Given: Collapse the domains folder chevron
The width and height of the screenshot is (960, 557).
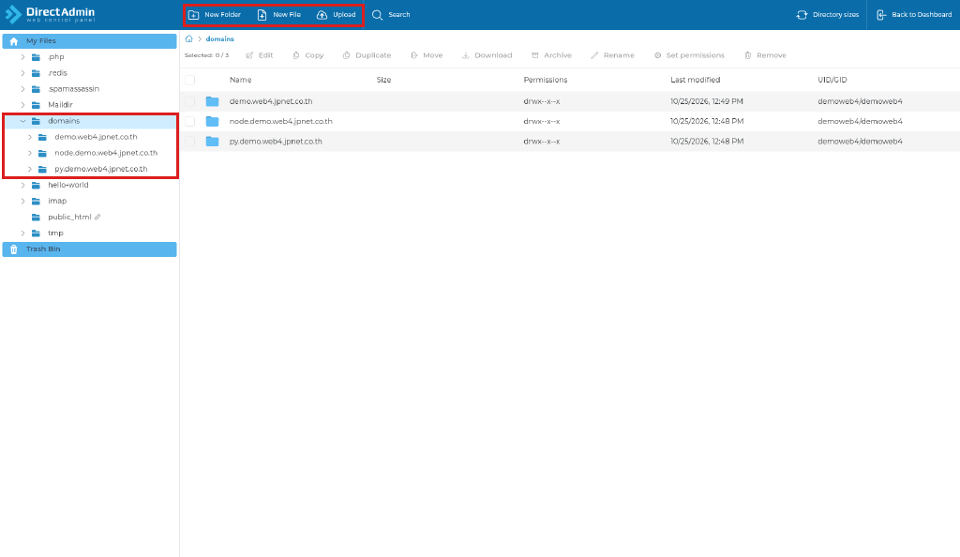Looking at the screenshot, I should tap(22, 121).
